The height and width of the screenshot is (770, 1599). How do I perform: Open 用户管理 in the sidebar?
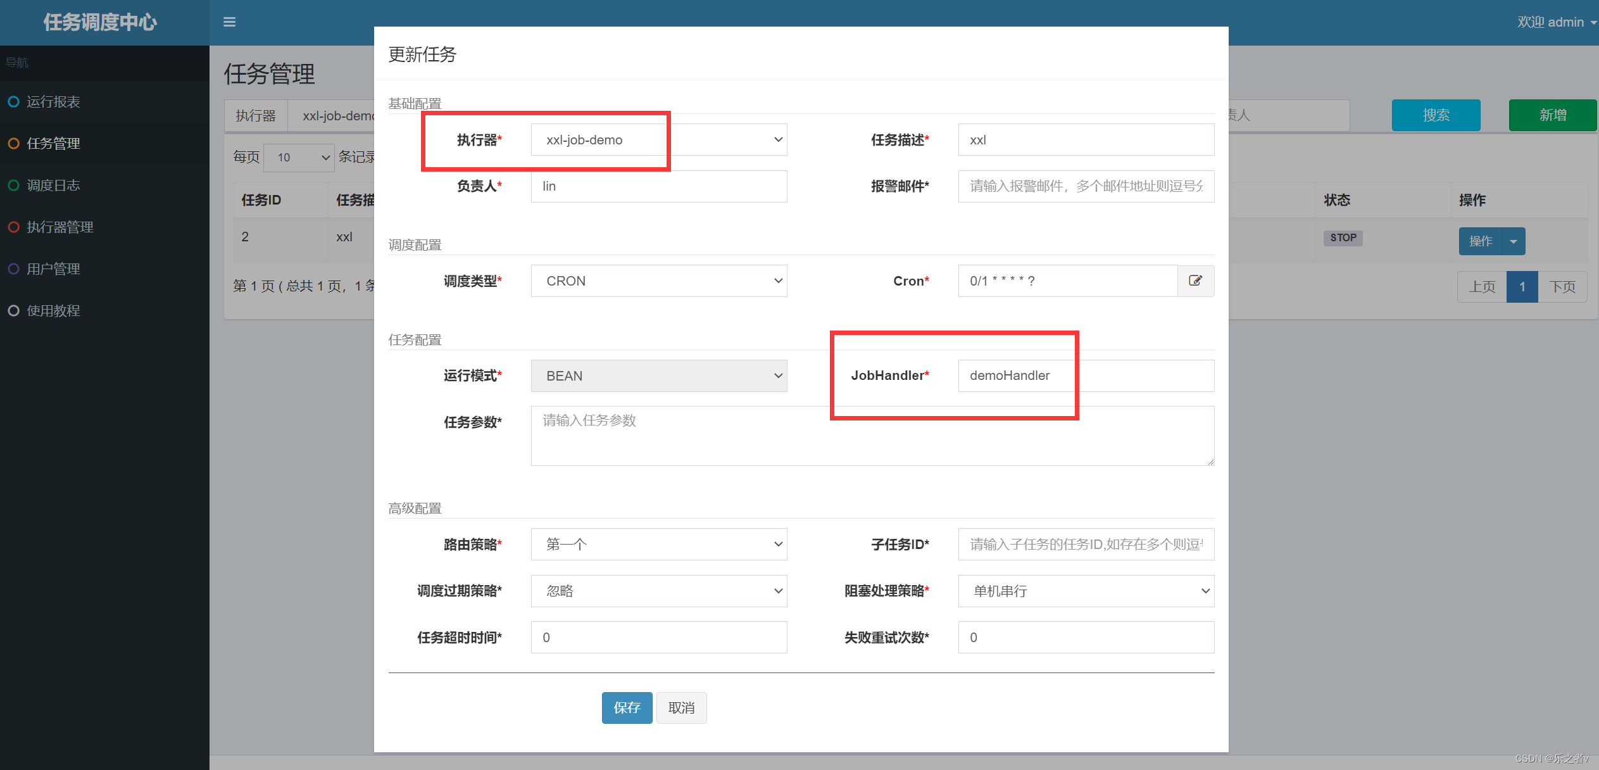tap(104, 268)
